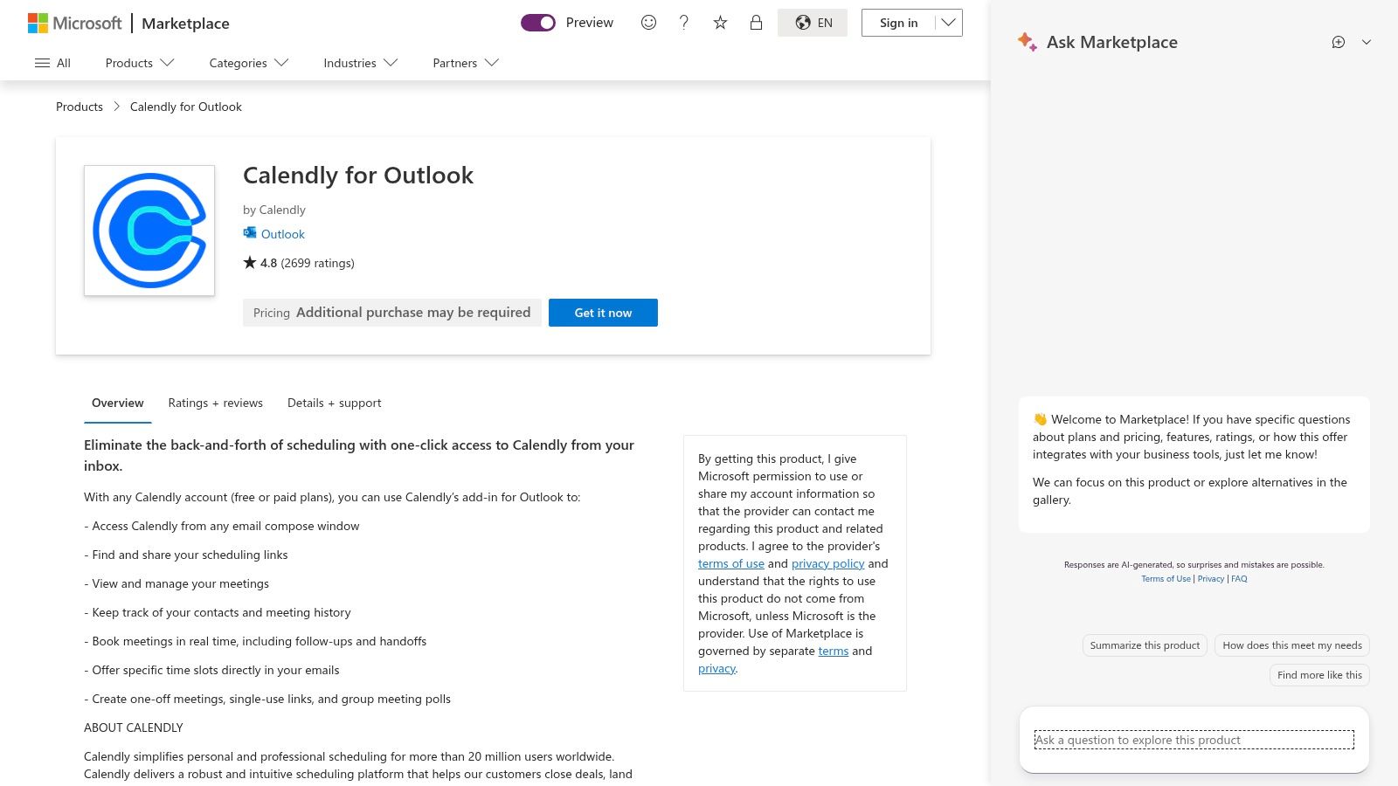Click 'by Calendly' publisher text
The height and width of the screenshot is (786, 1398).
(x=274, y=210)
